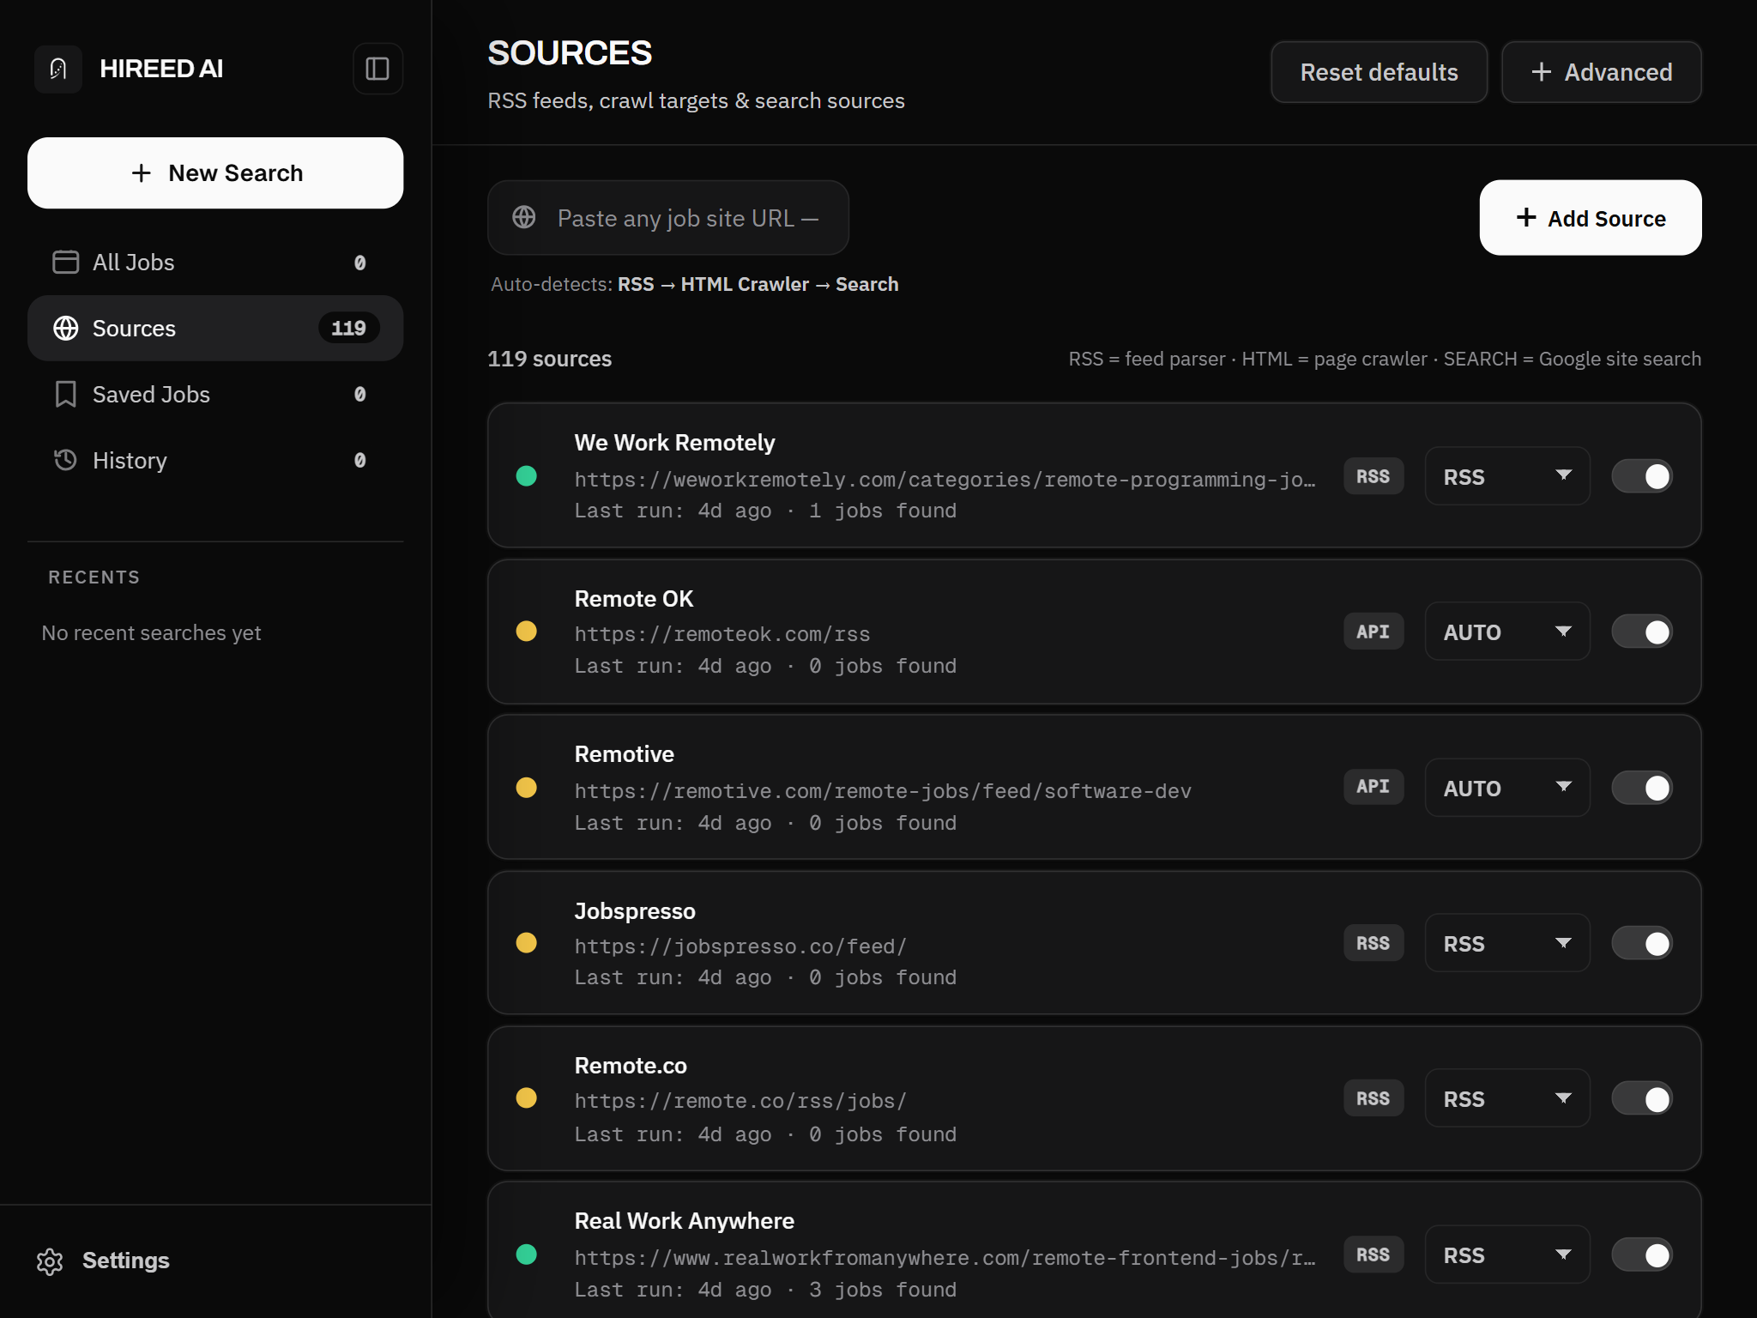Click RSS badge on We Work Remotely

pyautogui.click(x=1374, y=476)
